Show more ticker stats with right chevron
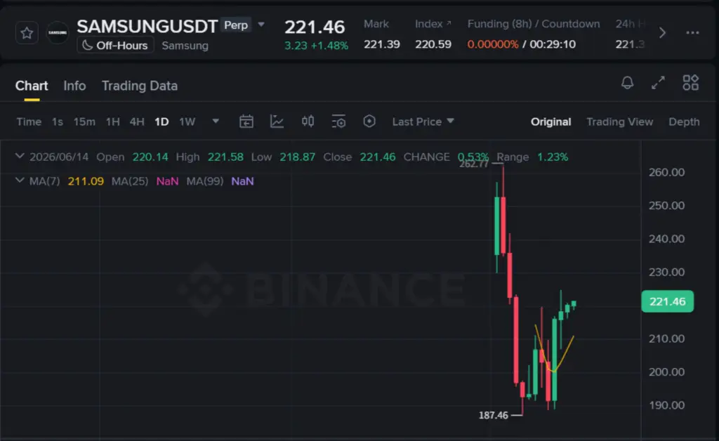719x441 pixels. tap(662, 32)
